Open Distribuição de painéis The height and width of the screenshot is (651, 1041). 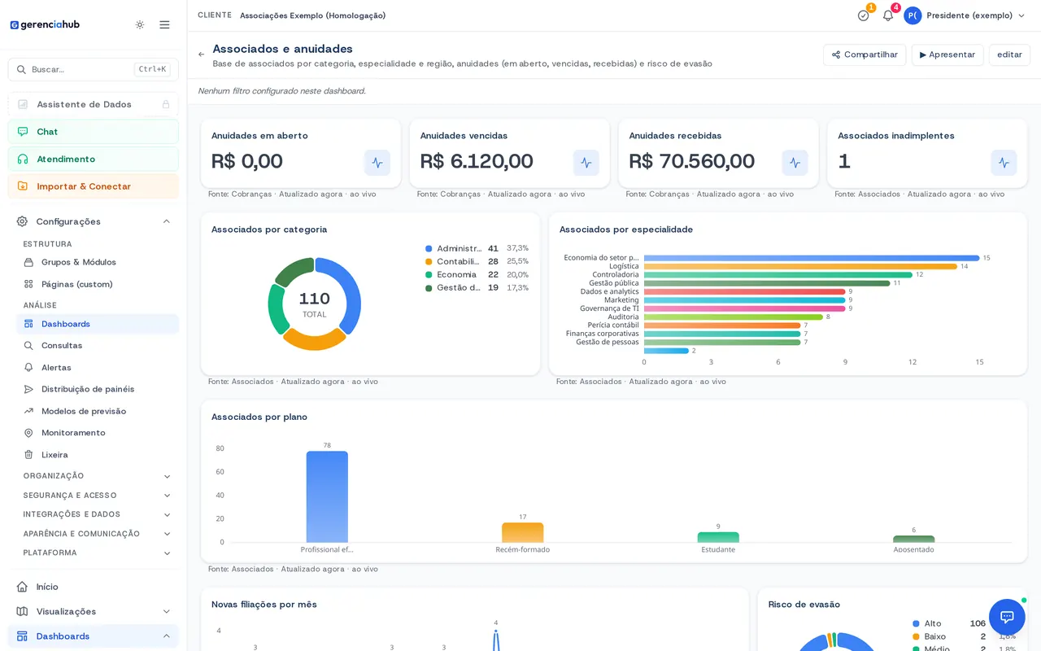98,389
